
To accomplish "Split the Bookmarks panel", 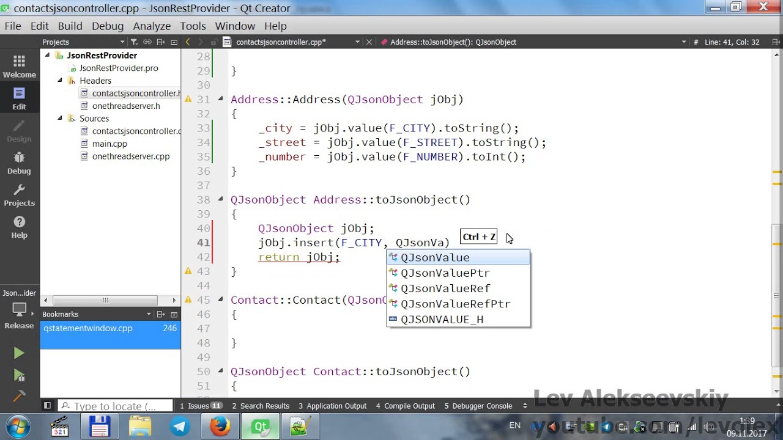I will point(161,314).
